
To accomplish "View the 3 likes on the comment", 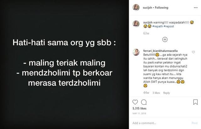I will coord(156,93).
